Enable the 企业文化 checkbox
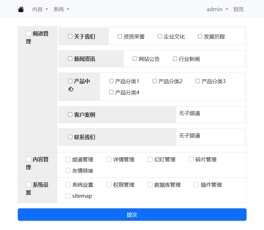The width and height of the screenshot is (264, 230). point(160,36)
